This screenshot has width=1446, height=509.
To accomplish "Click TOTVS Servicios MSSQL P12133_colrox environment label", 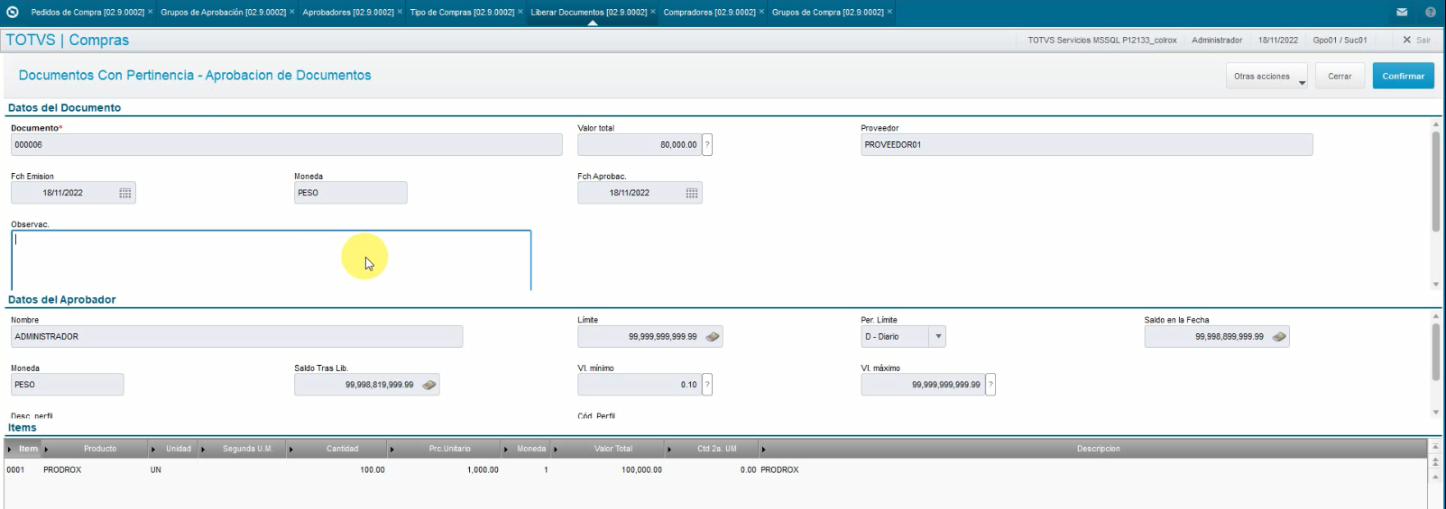I will [x=1102, y=40].
